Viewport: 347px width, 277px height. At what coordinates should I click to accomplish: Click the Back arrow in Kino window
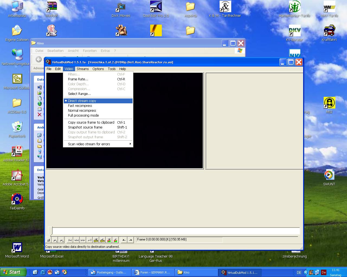(x=39, y=59)
